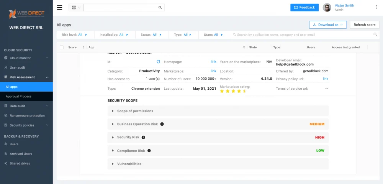Screen dimensions: 383x184
Task: Open the Marketplace link
Action: click(x=213, y=71)
